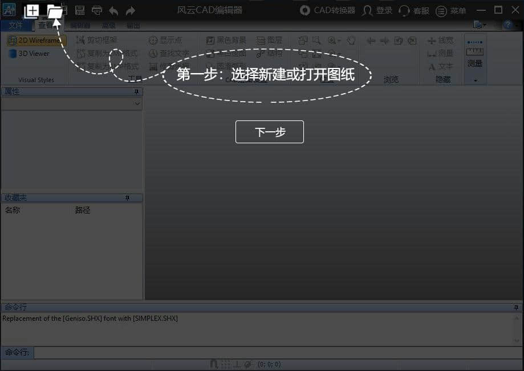The width and height of the screenshot is (524, 371).
Task: Switch to the 高级 ribbon tab
Action: pyautogui.click(x=108, y=26)
